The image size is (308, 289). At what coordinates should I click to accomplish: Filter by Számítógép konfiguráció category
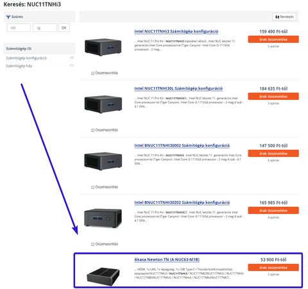pos(26,58)
